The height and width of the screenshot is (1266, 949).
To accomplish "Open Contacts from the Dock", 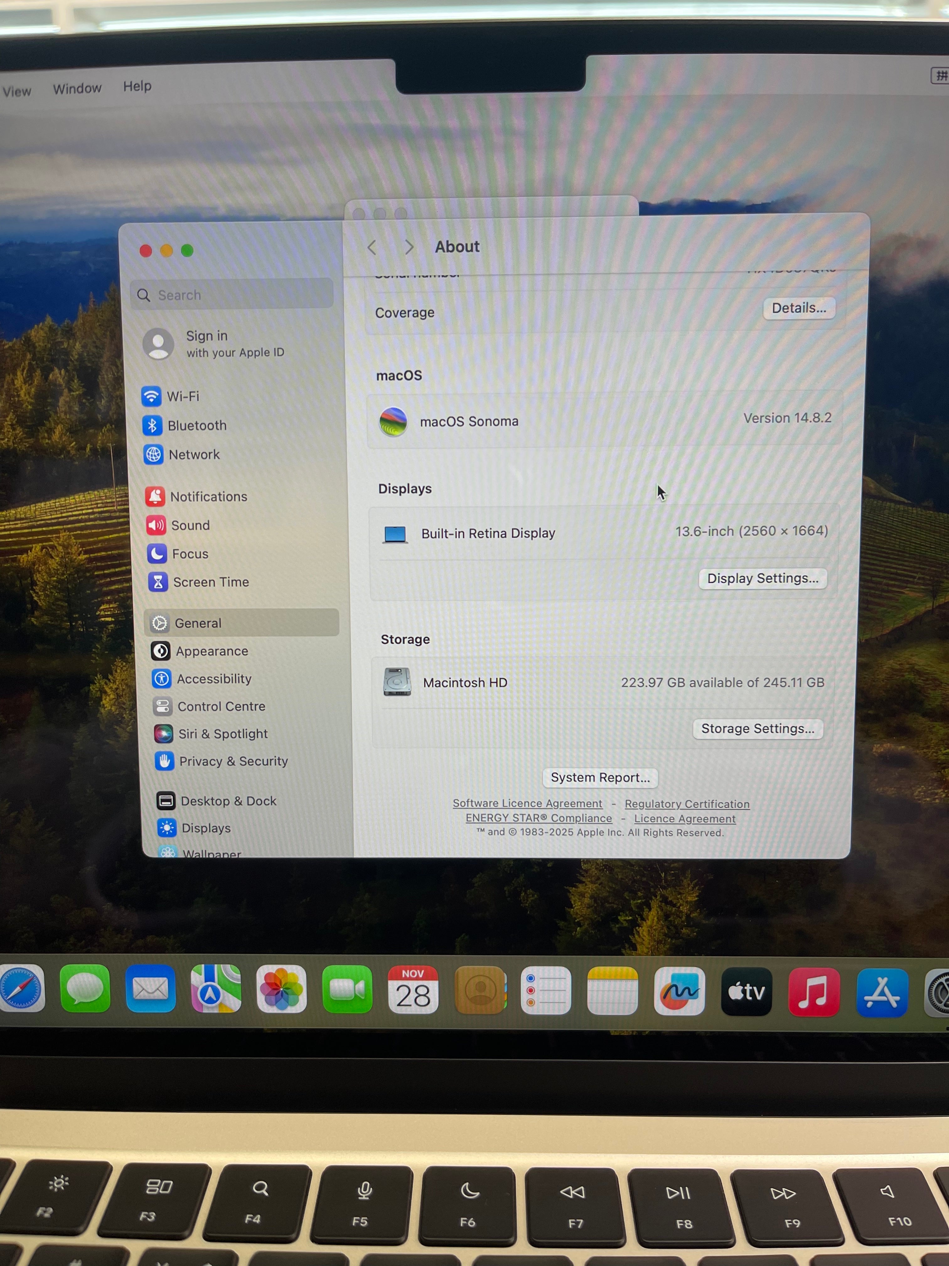I will click(x=480, y=990).
